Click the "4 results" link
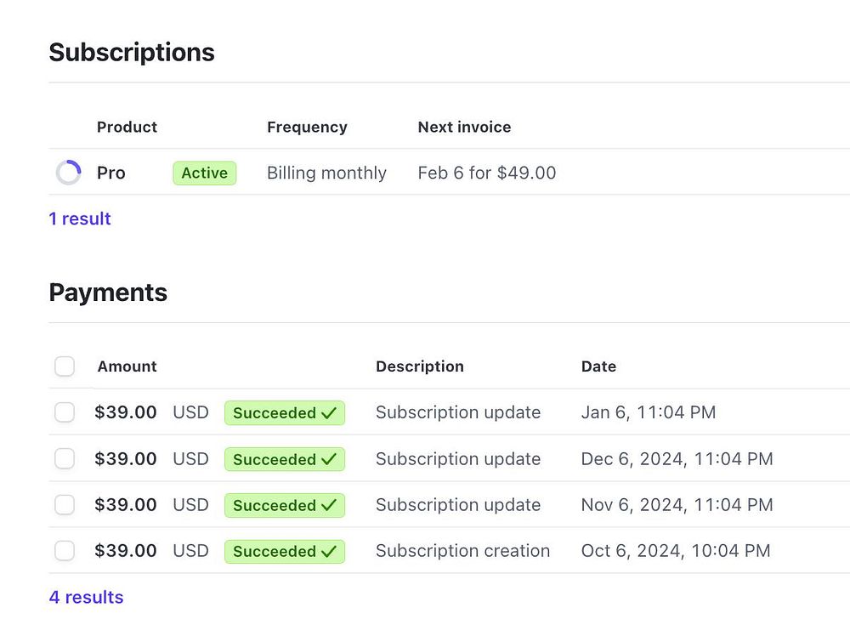This screenshot has width=850, height=636. (86, 597)
